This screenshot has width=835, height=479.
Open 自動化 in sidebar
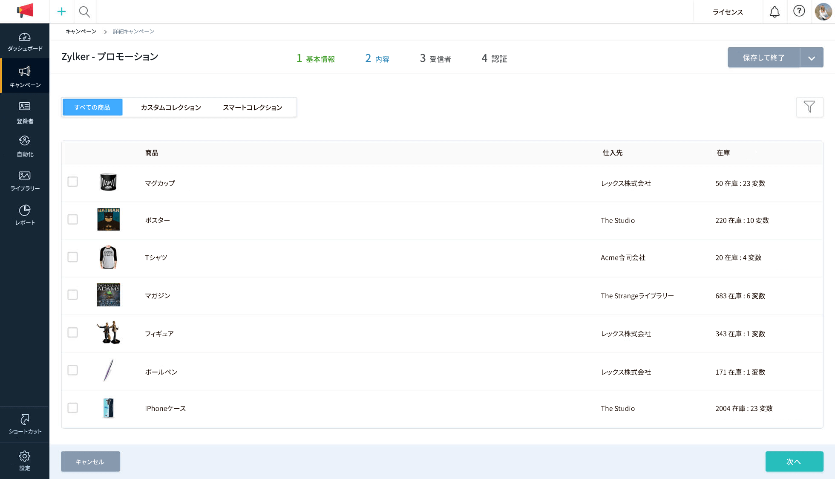click(x=25, y=147)
